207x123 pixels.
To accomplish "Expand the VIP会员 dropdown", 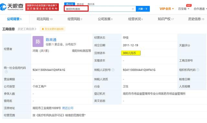I will pyautogui.click(x=167, y=9).
